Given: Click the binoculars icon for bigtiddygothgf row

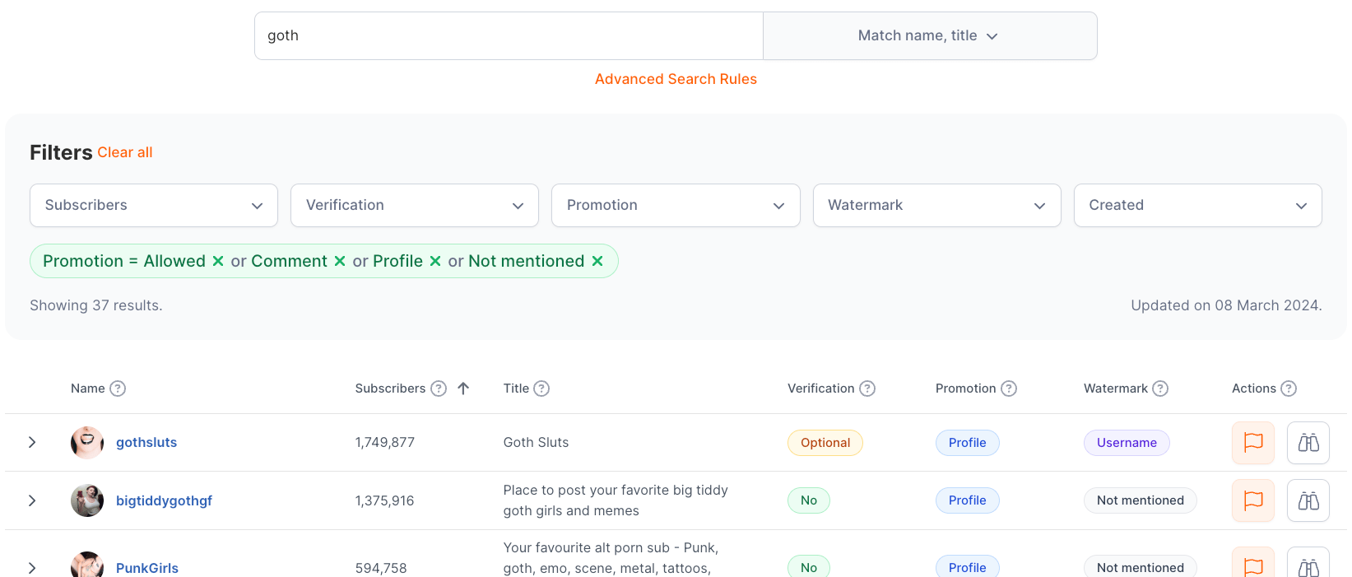Looking at the screenshot, I should (1308, 500).
